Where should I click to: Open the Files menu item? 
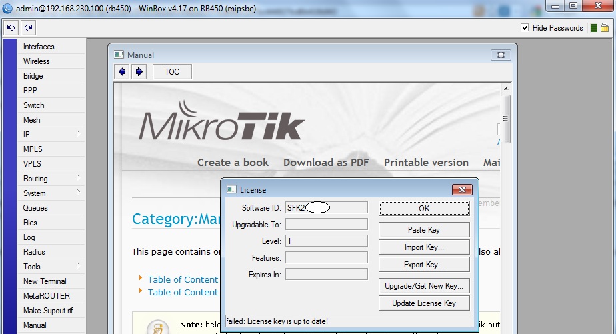[x=51, y=223]
